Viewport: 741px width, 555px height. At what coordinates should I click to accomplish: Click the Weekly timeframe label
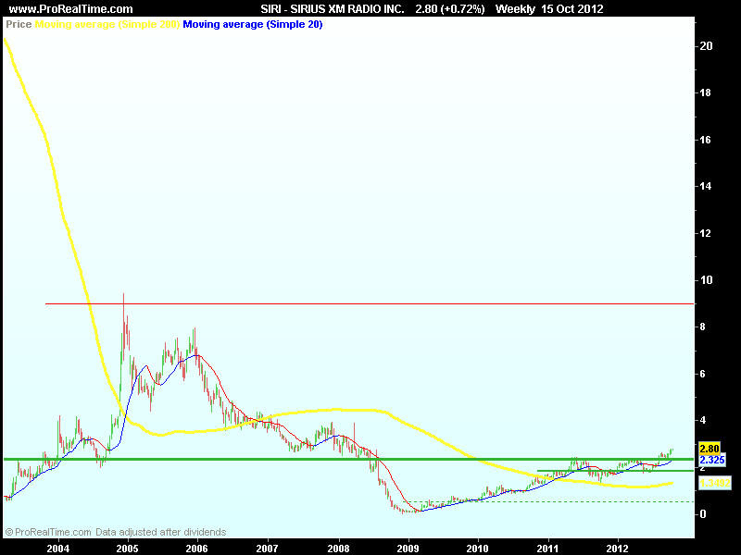(x=515, y=9)
